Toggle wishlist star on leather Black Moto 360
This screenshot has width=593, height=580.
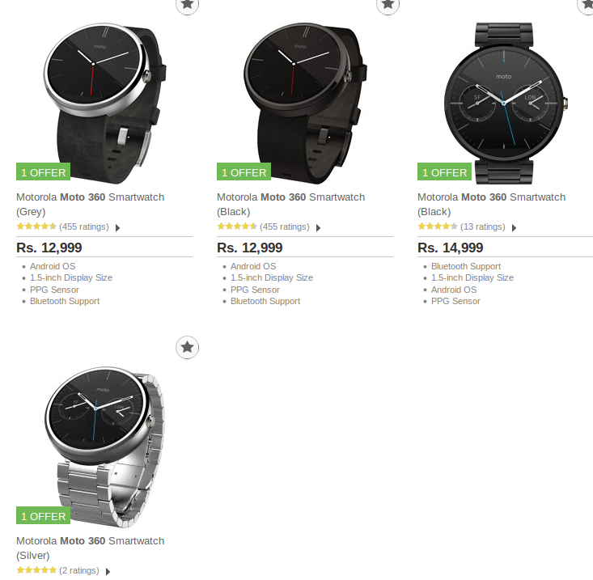click(x=388, y=5)
